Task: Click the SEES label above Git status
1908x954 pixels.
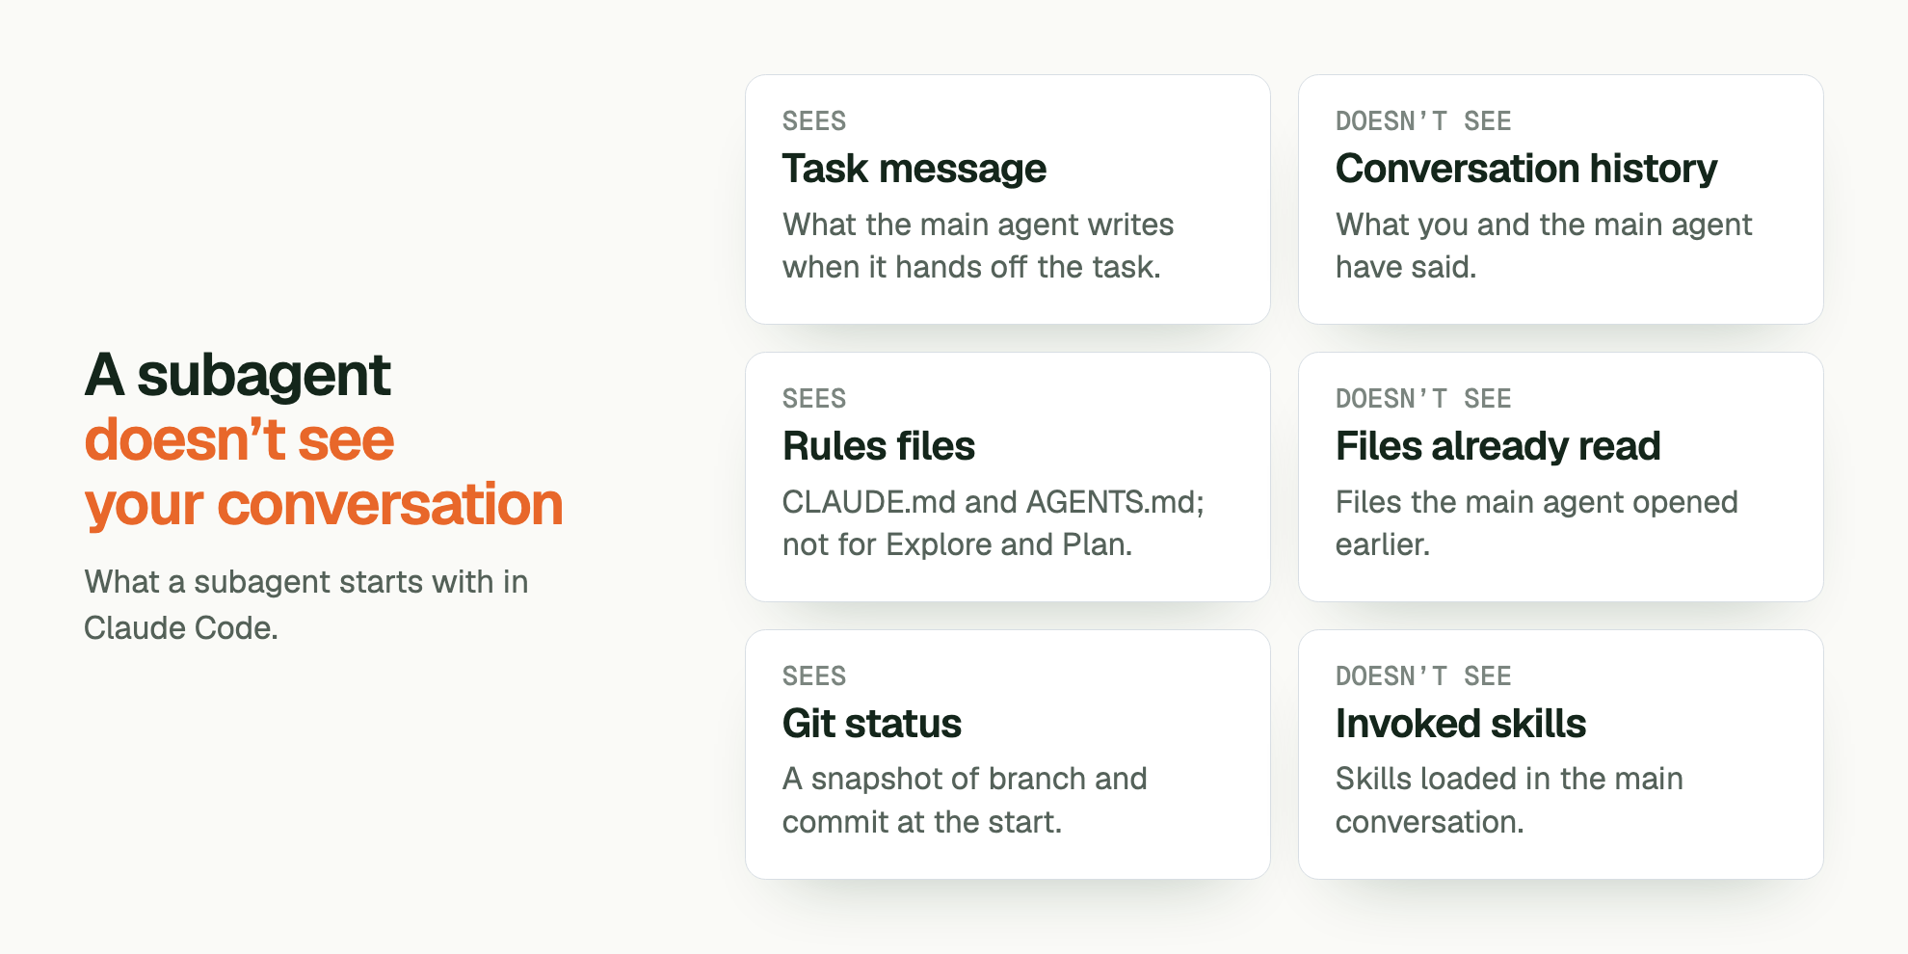Action: pos(814,676)
